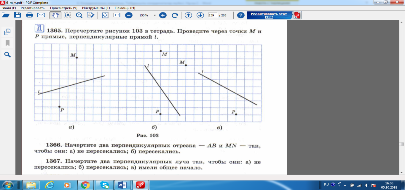Open the Просмотреть (V) menu
The image size is (405, 190).
[63, 7]
